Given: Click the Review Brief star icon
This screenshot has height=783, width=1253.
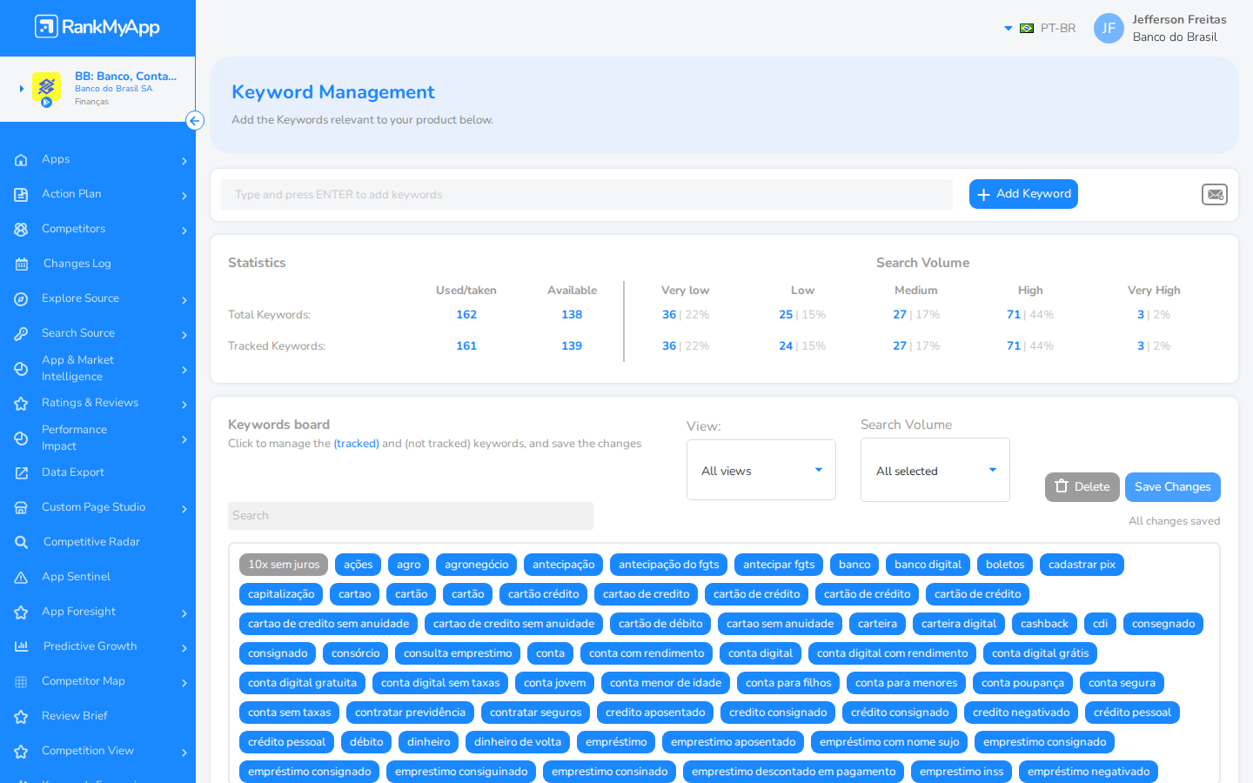Looking at the screenshot, I should 21,717.
